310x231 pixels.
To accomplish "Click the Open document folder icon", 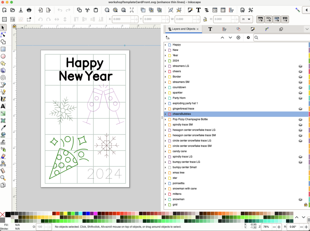I will coord(12,10).
